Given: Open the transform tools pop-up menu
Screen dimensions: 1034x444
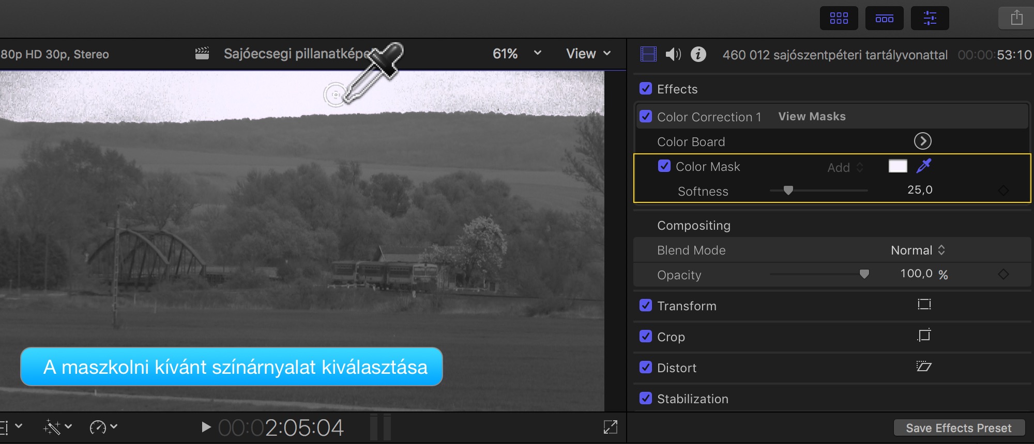Looking at the screenshot, I should click(11, 427).
